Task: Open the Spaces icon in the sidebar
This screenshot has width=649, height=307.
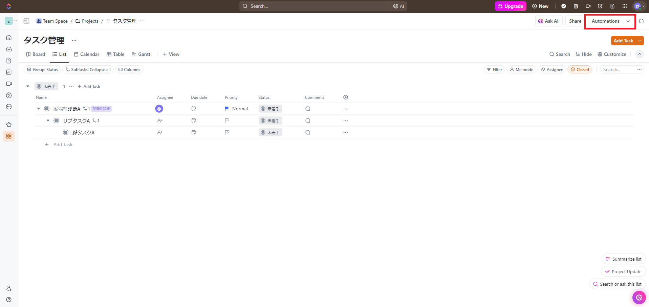Action: point(9,136)
